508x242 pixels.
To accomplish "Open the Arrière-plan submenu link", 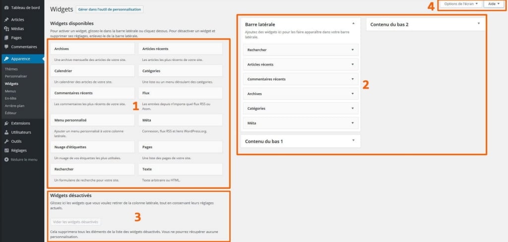I will [x=14, y=106].
